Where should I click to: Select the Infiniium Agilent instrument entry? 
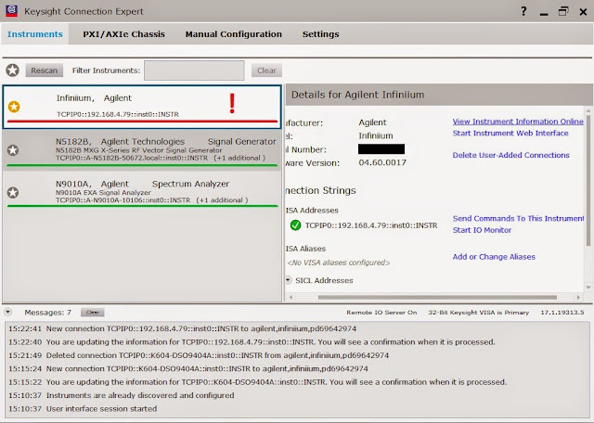point(142,107)
